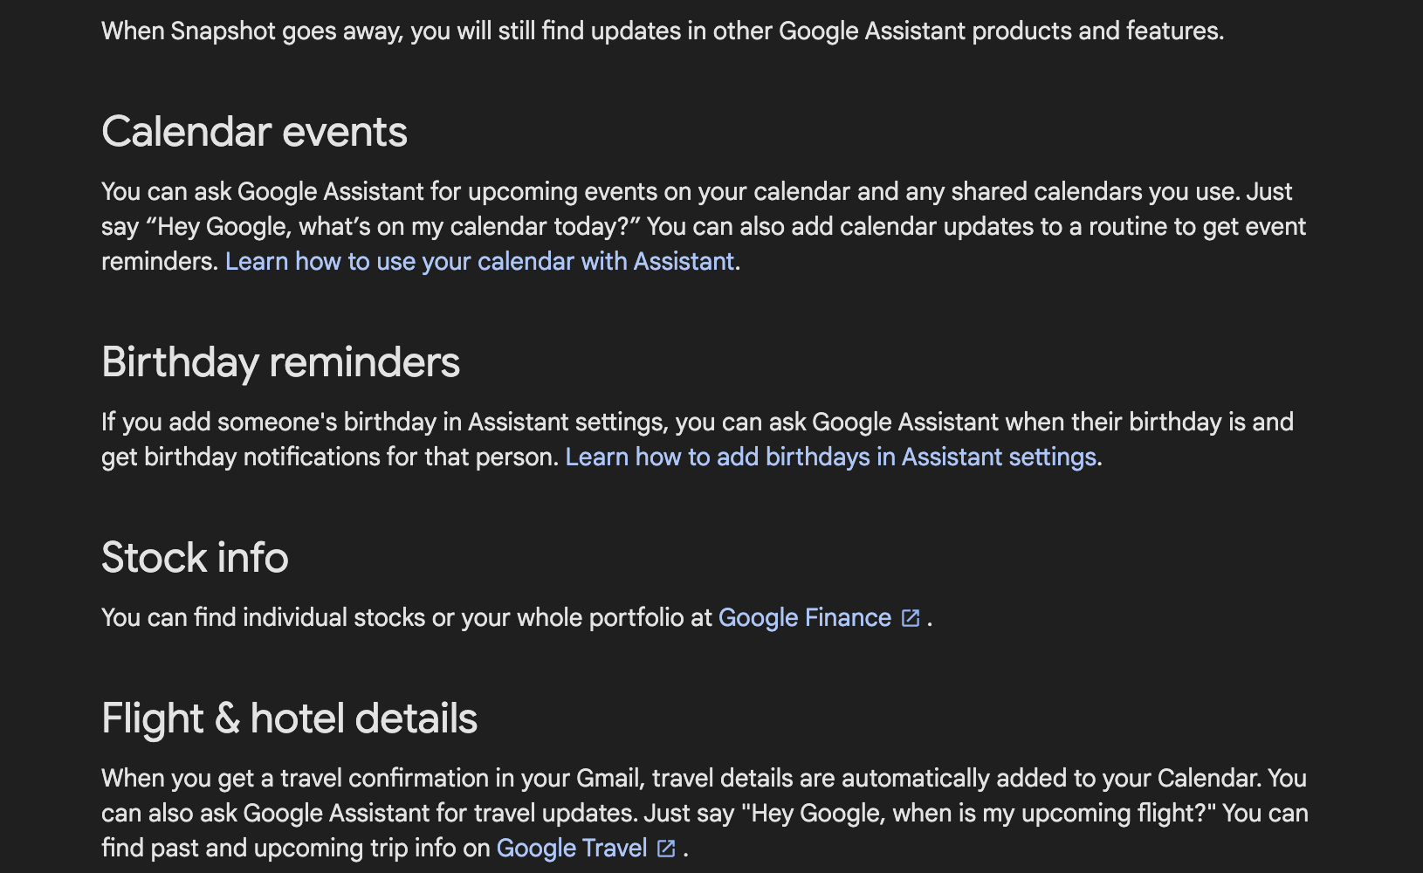Click the 'Calendar events' heading

(x=254, y=133)
